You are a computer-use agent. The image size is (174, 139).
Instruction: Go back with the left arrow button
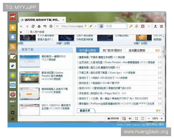click(21, 26)
